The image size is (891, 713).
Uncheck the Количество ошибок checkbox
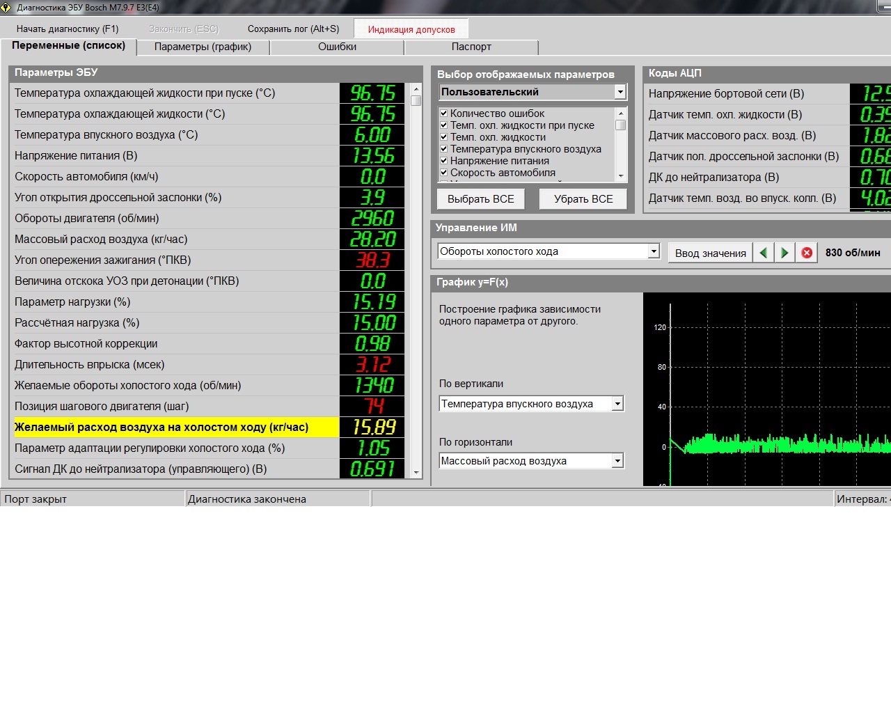click(x=443, y=113)
